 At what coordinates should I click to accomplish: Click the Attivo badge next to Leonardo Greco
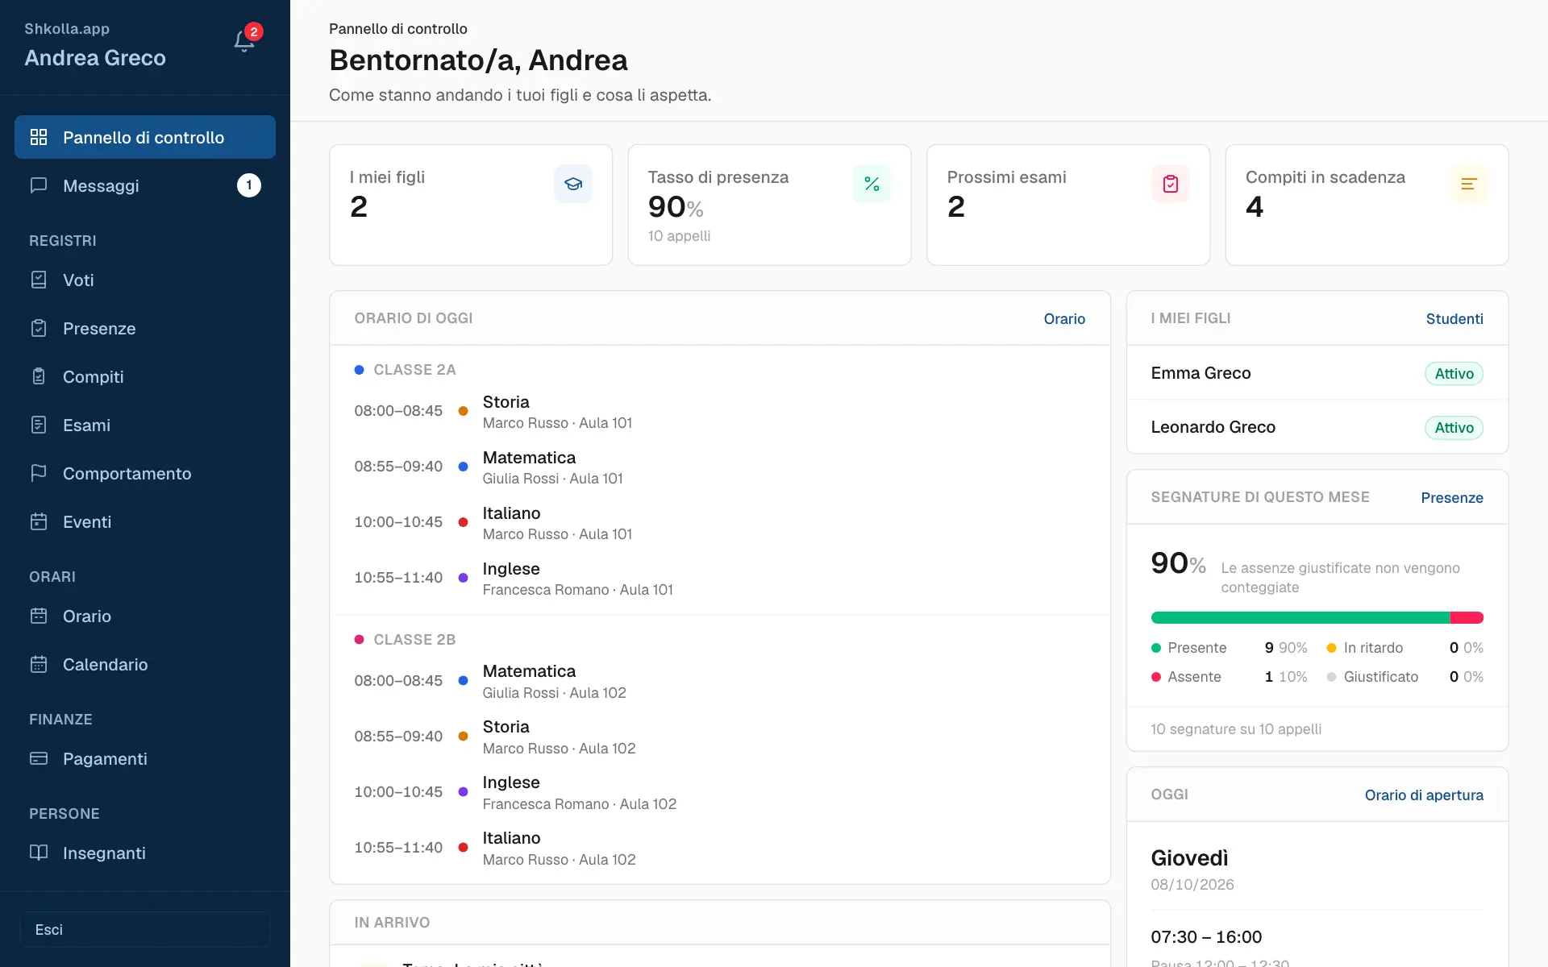tap(1454, 427)
